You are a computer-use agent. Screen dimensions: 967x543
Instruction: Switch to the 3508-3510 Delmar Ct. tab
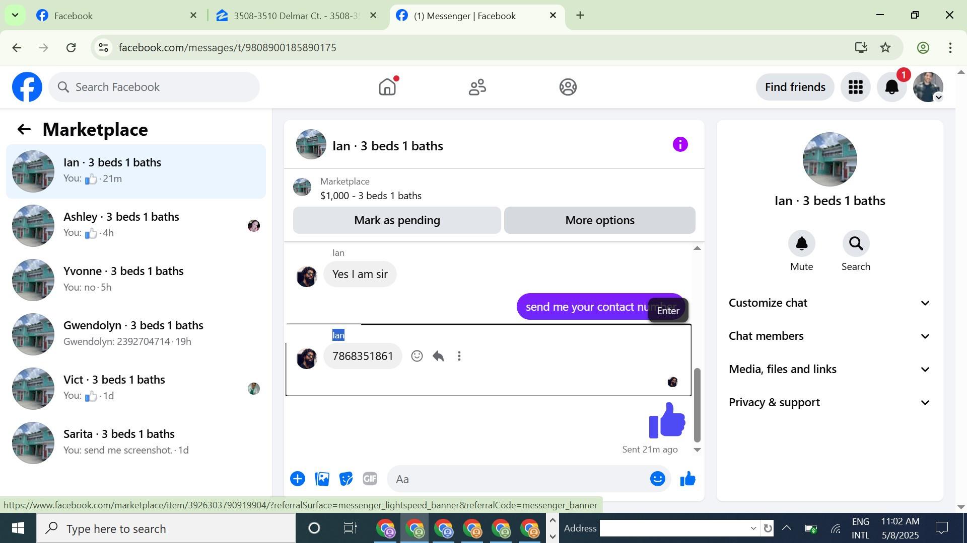click(x=296, y=16)
